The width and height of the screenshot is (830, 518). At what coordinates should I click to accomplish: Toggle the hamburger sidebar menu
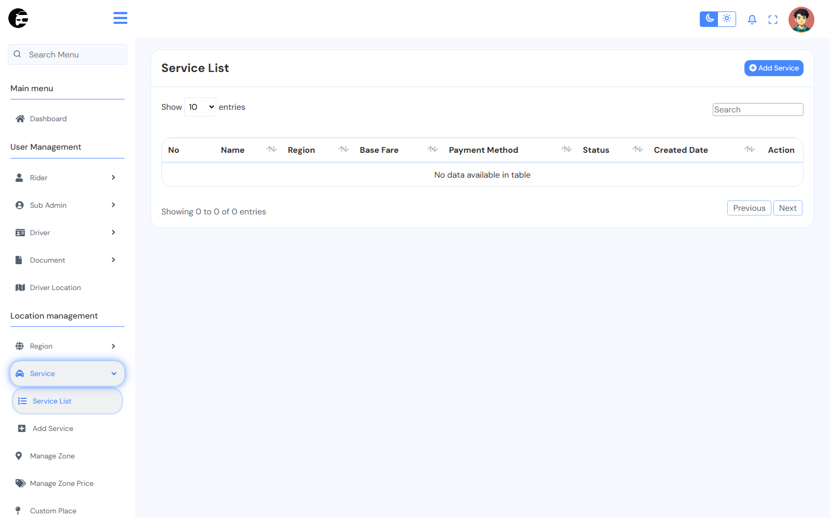click(120, 18)
